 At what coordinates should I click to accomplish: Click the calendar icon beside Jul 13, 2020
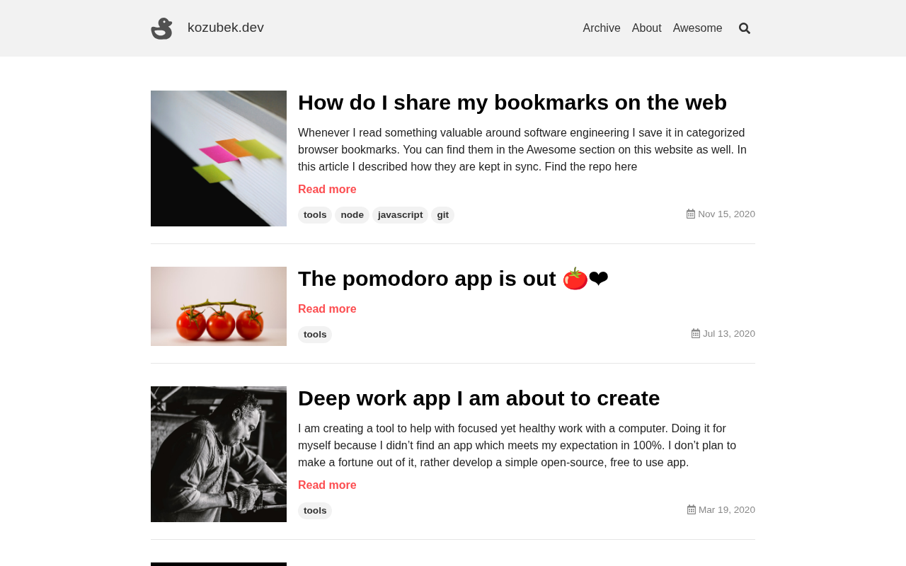pos(696,333)
